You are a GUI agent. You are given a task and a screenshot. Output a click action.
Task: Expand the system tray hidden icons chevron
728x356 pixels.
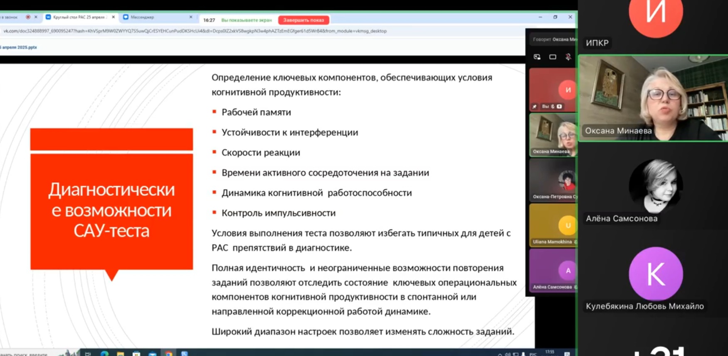(x=500, y=354)
